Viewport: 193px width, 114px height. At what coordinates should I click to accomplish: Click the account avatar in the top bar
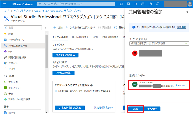pos(190,4)
